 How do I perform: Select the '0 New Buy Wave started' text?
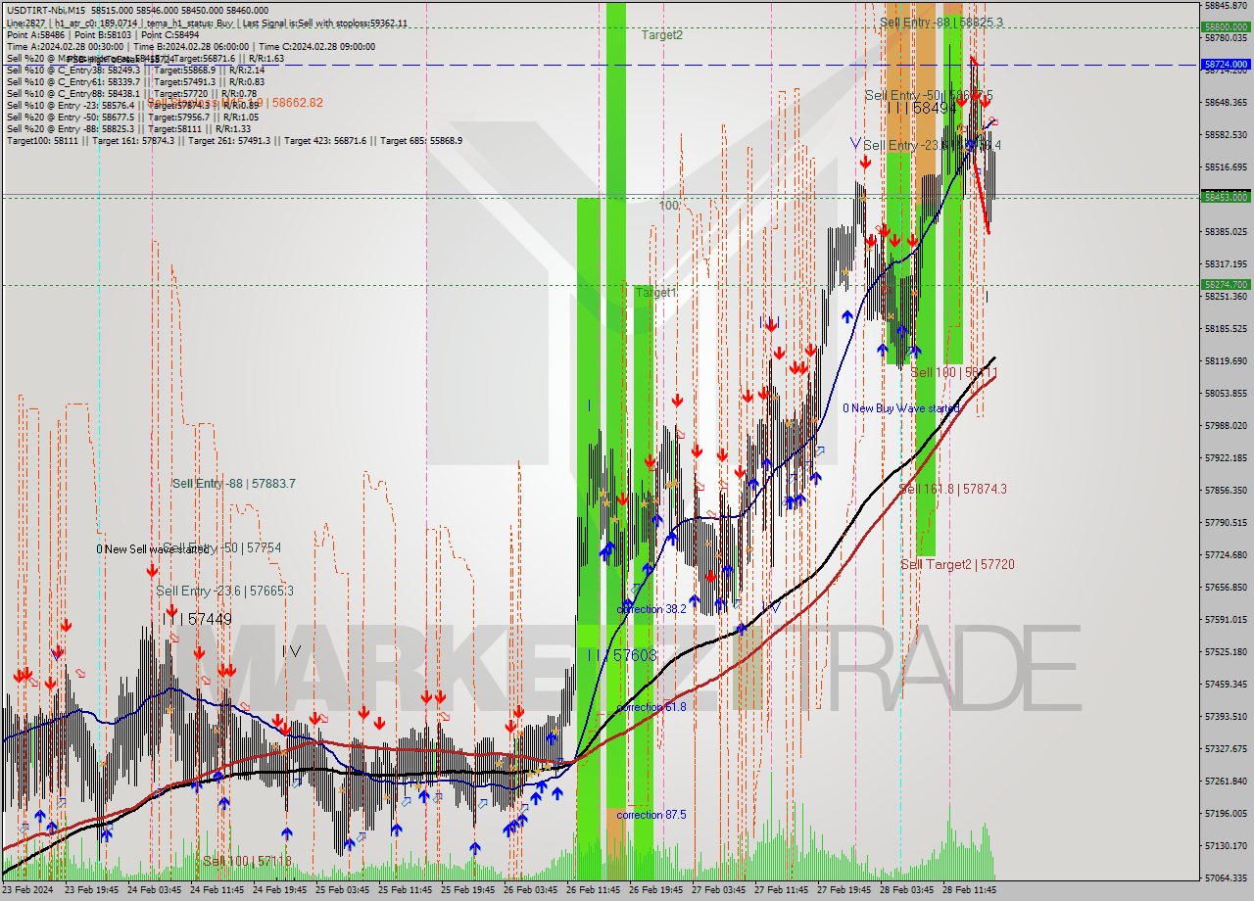click(901, 408)
